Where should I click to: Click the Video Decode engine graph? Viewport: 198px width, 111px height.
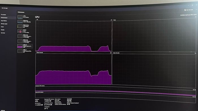coord(154,71)
